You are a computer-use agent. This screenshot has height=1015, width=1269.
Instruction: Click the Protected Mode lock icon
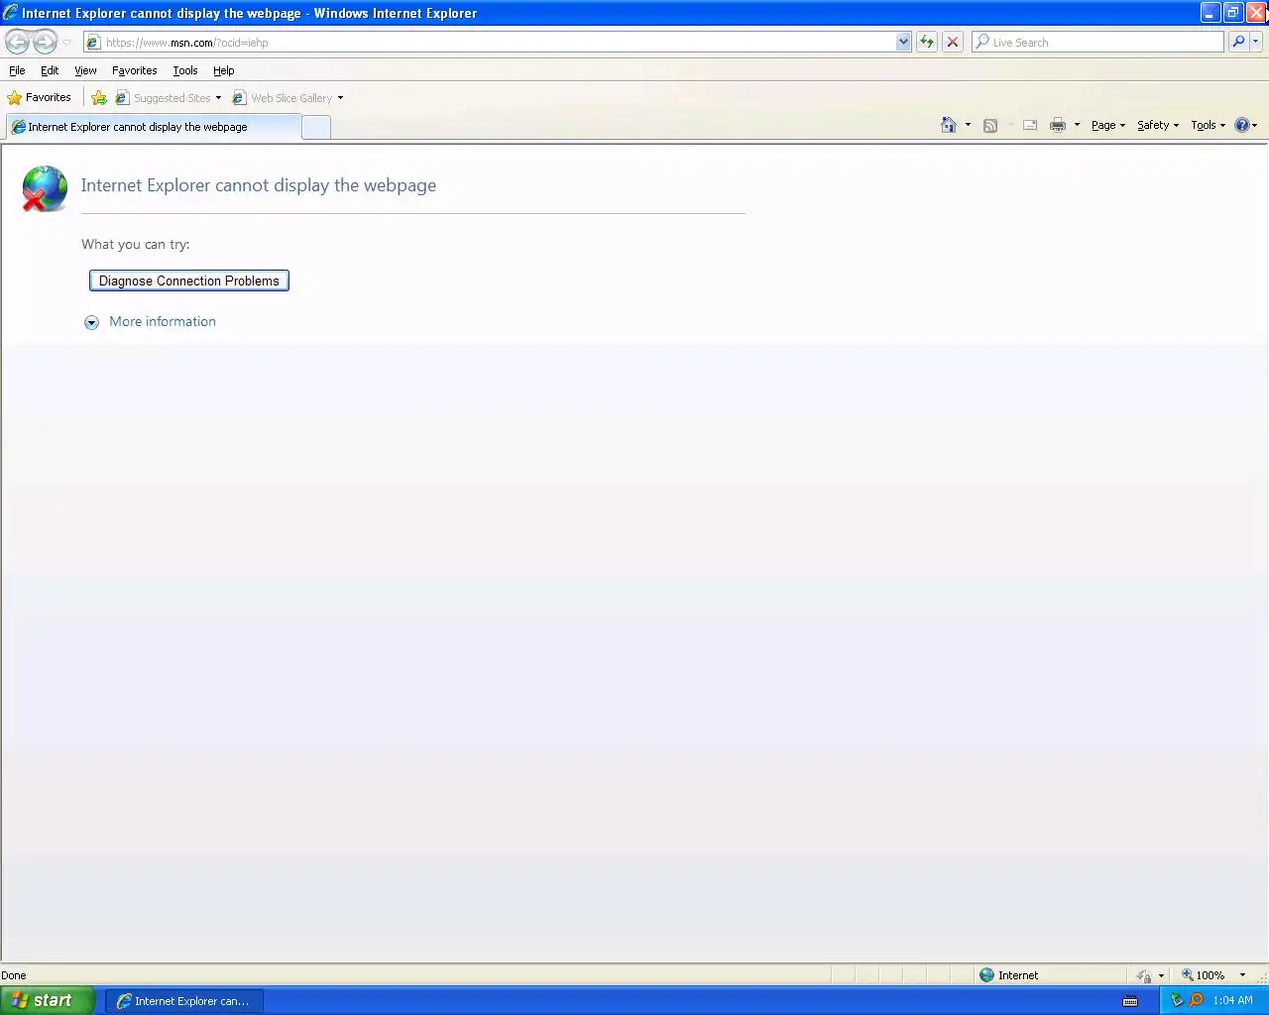pyautogui.click(x=1144, y=975)
